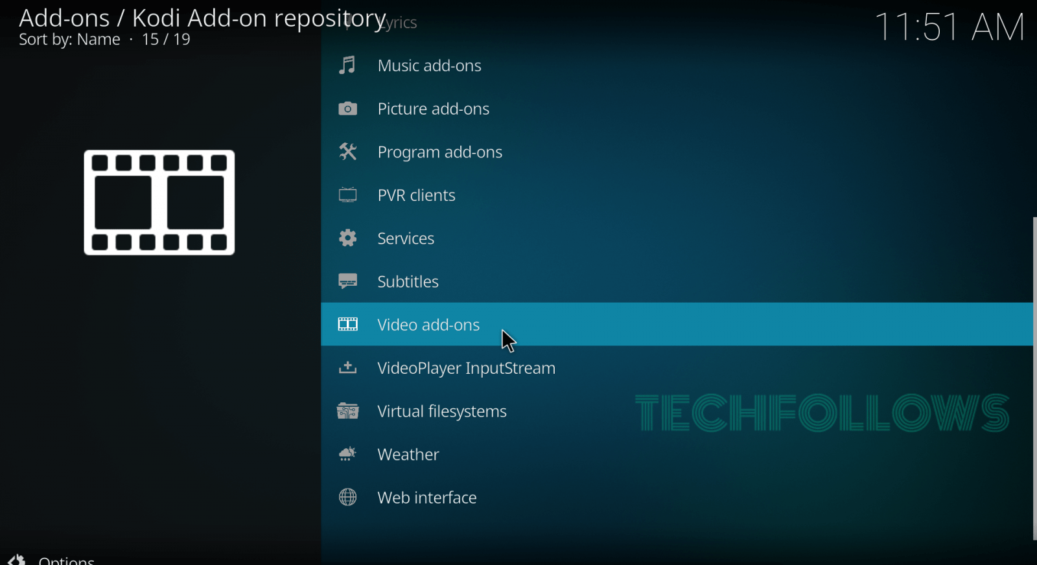Click the vertical scrollbar on the right edge

[x=1034, y=378]
